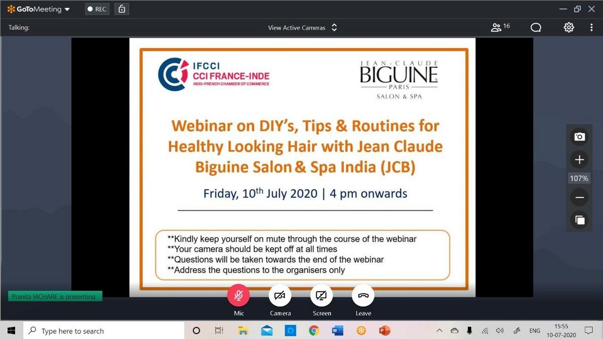Show the attendees list with 16 people

(500, 27)
